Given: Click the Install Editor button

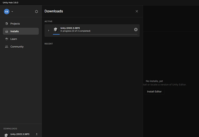Looking at the screenshot, I should tap(154, 91).
